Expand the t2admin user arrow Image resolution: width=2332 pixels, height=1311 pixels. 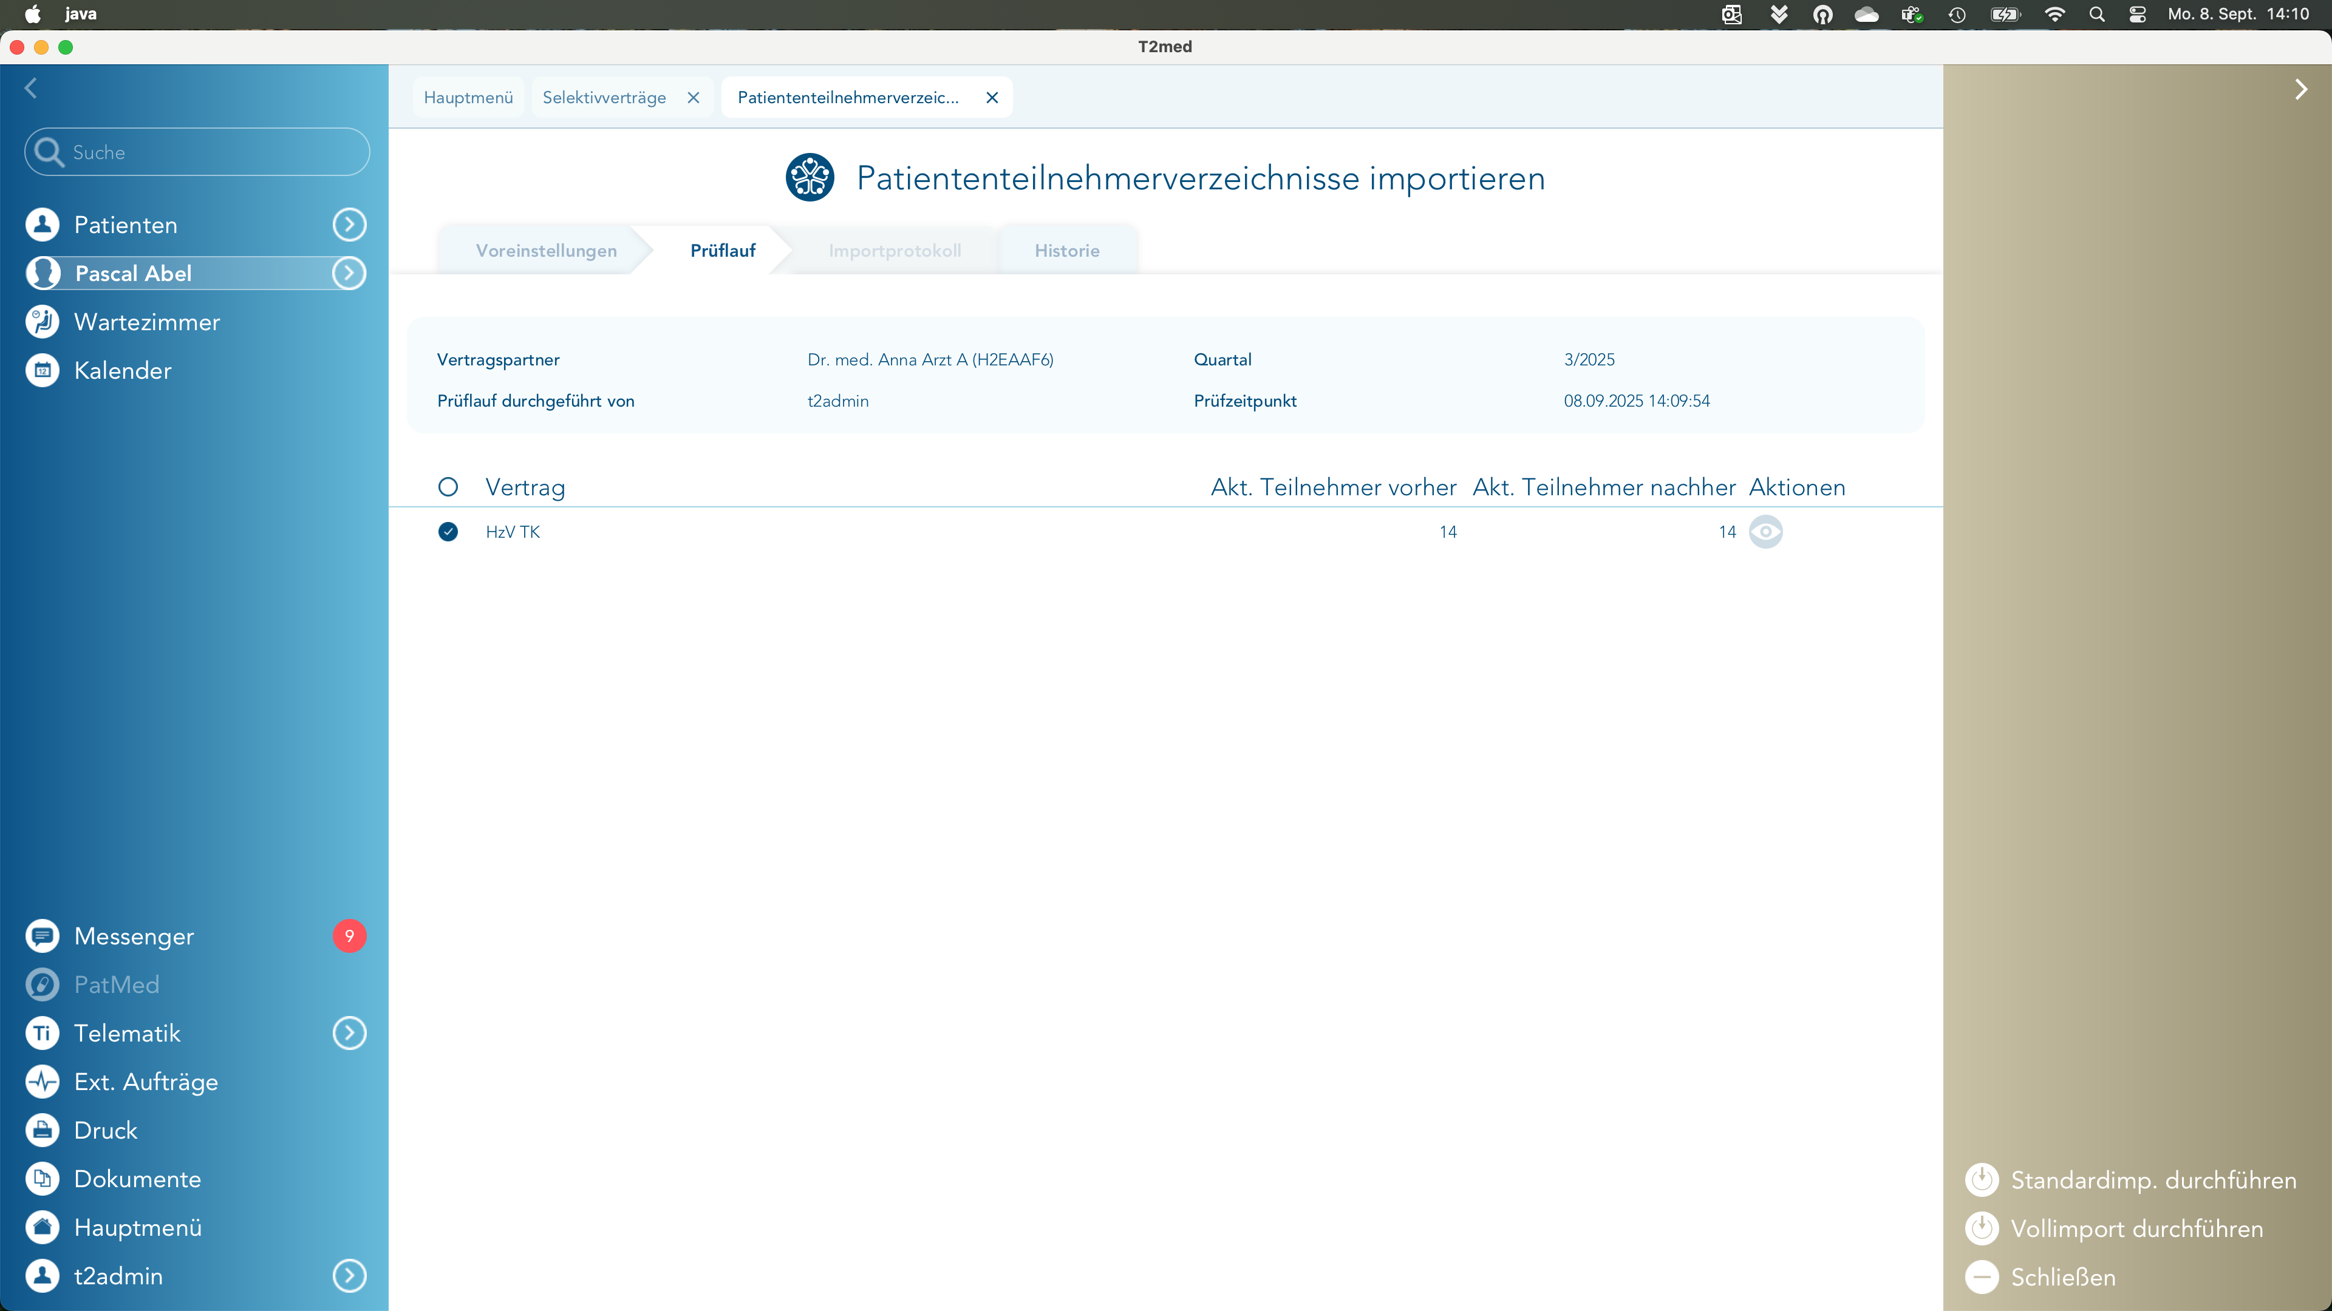pos(349,1276)
